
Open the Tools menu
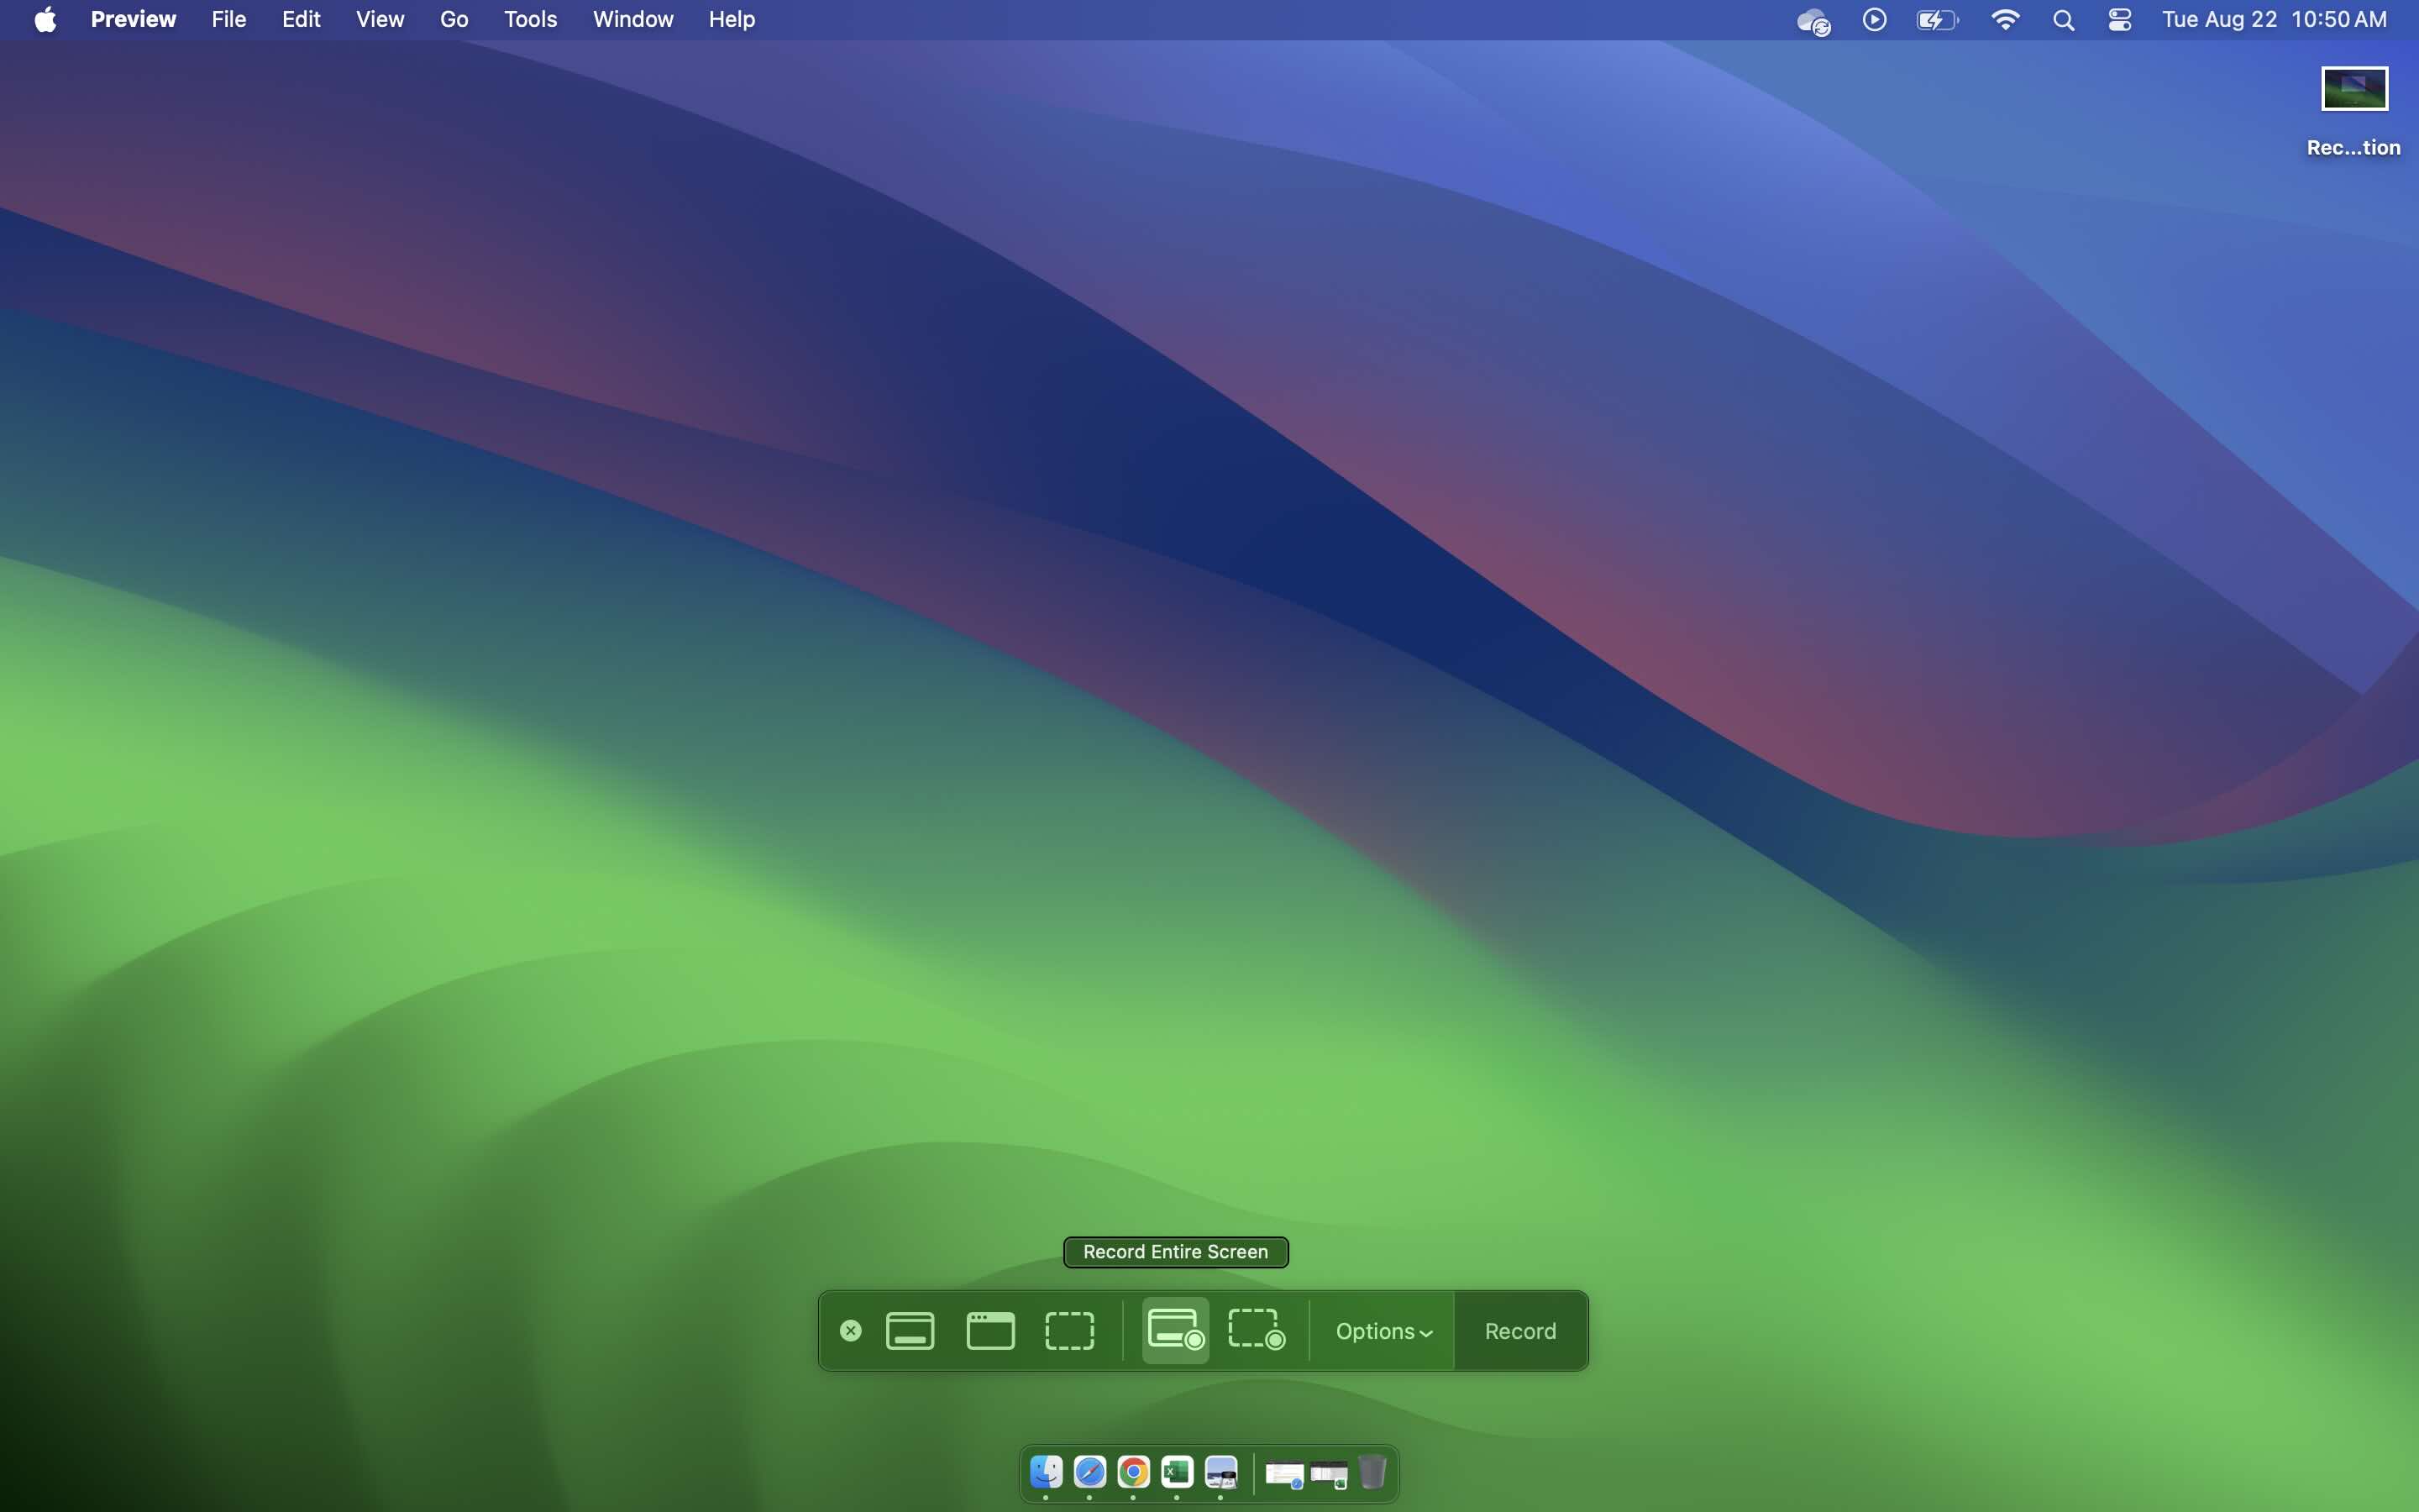coord(530,19)
